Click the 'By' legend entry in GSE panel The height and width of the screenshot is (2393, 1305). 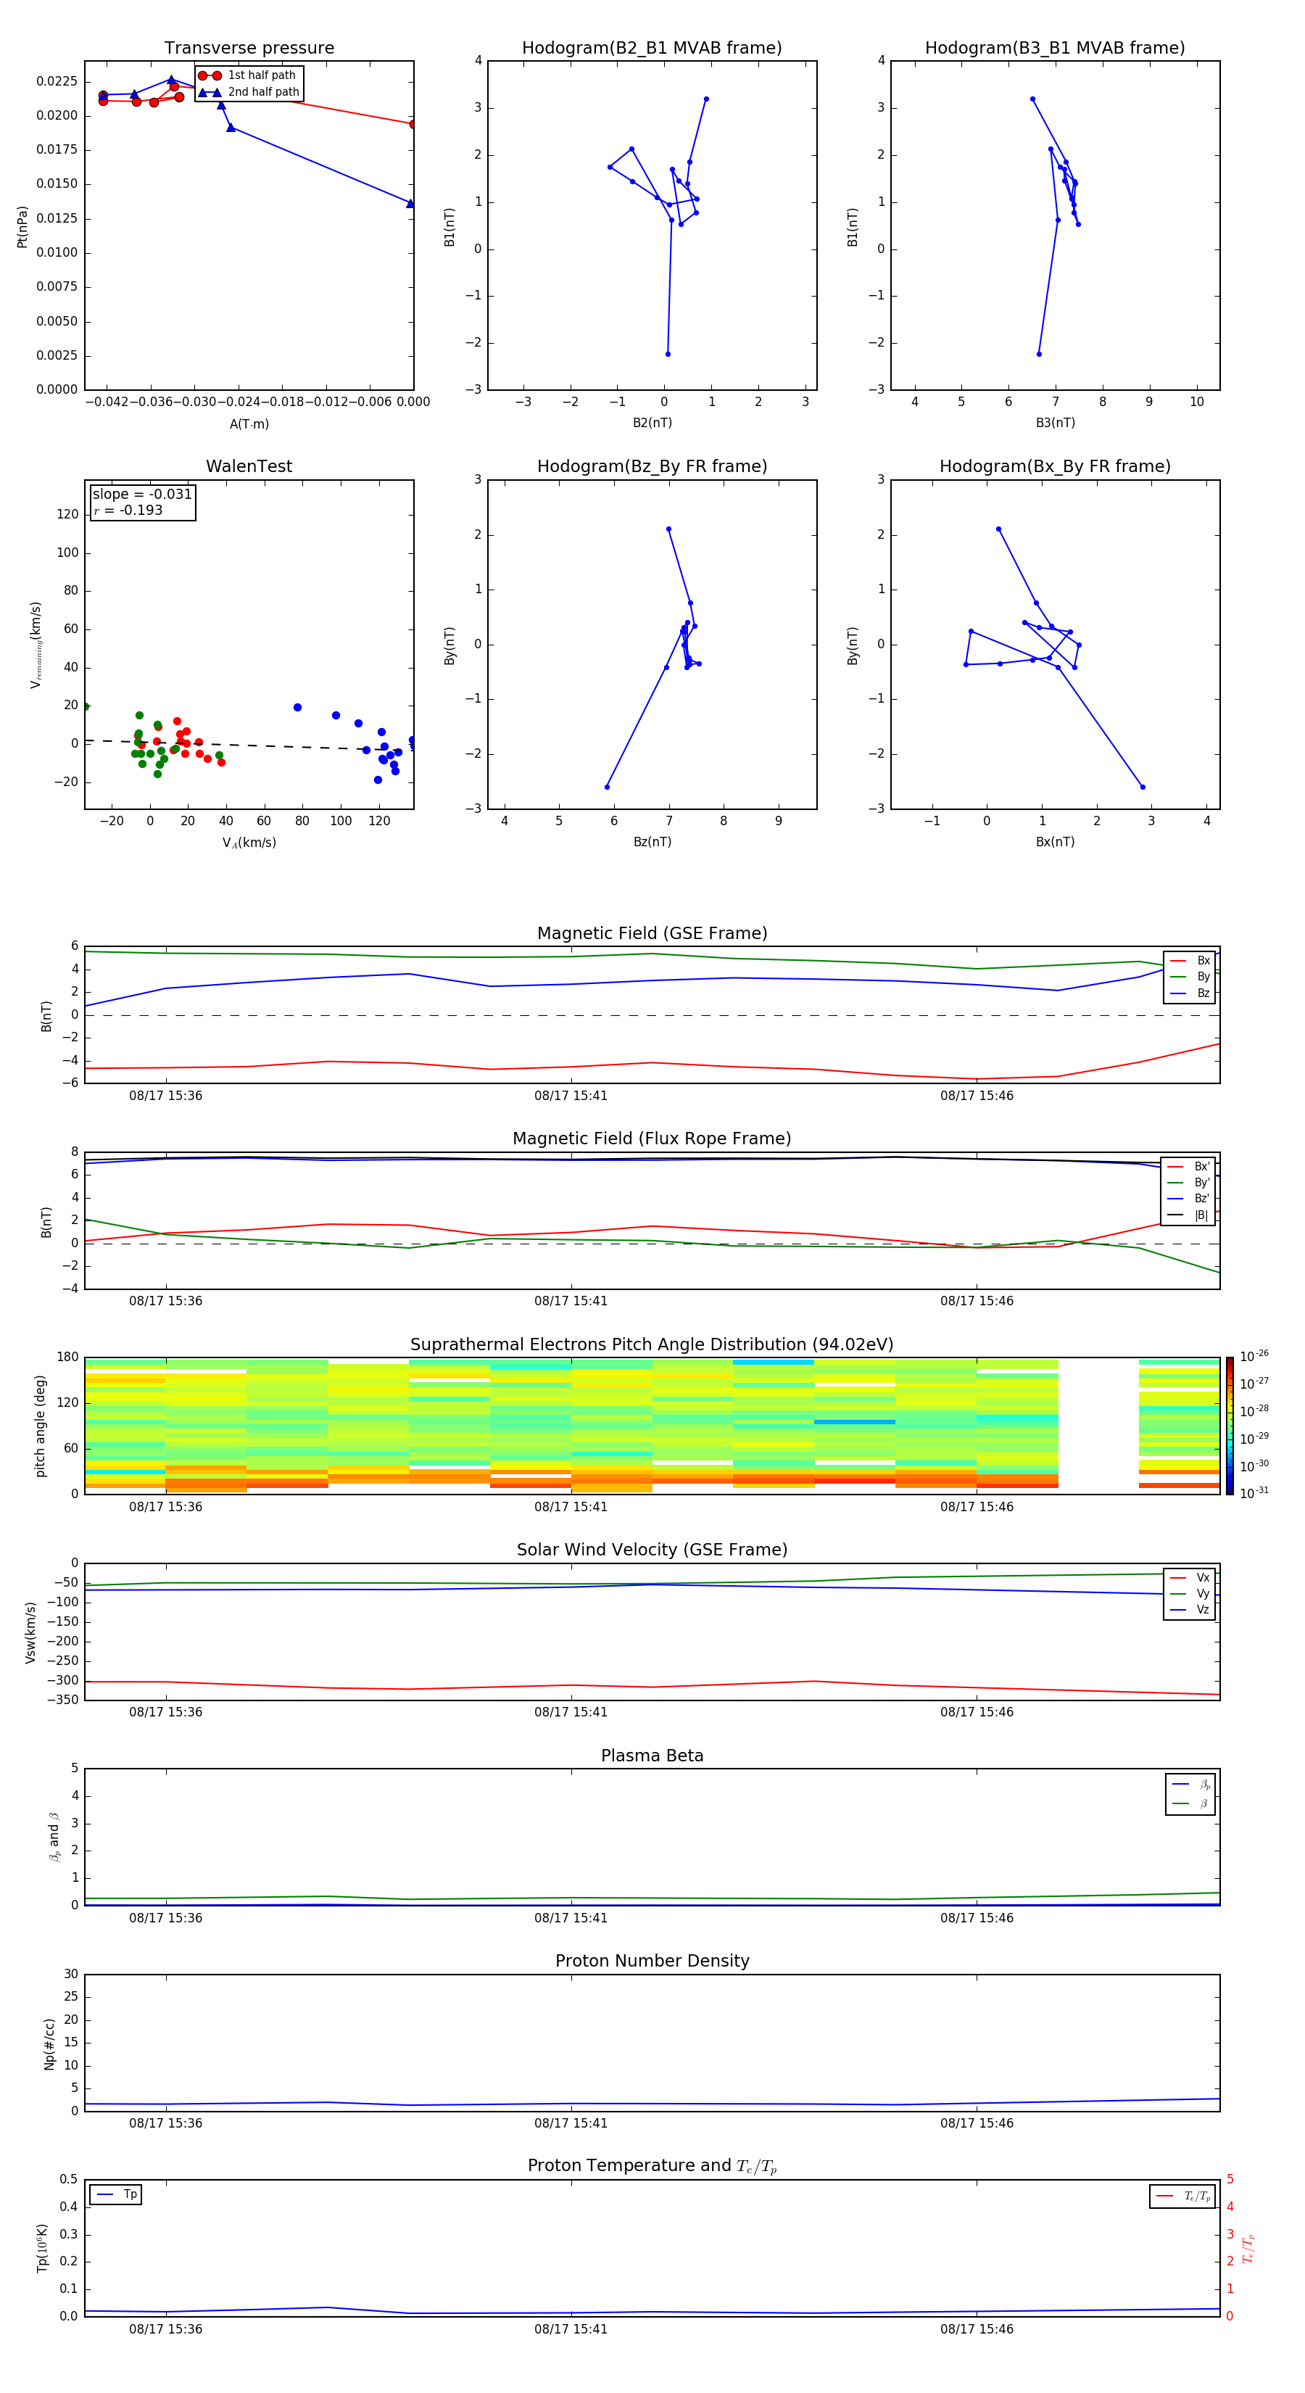1190,976
